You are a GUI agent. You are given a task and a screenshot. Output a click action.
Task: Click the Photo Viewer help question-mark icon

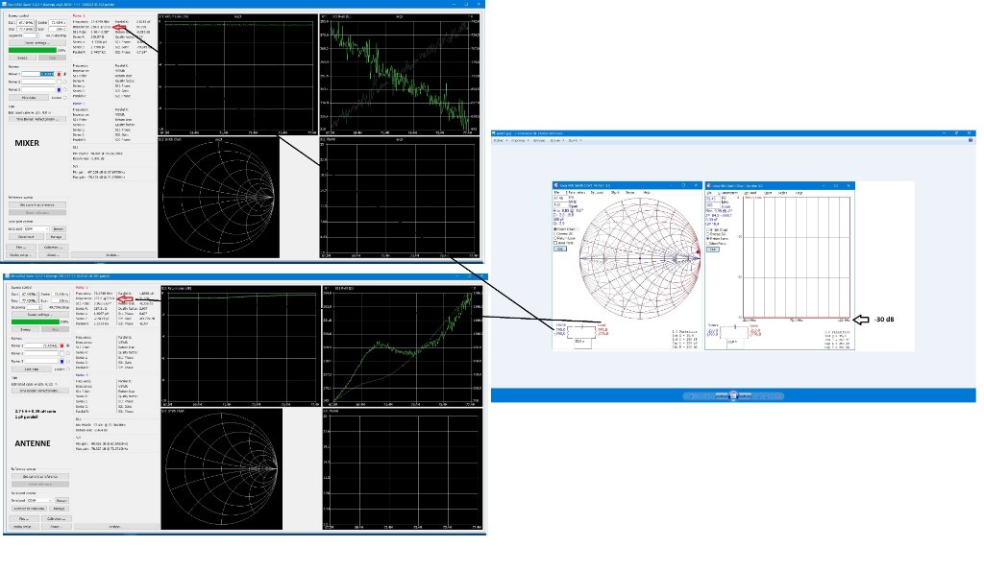pos(971,140)
